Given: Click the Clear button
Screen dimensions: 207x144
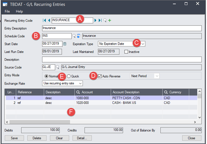Looking at the screenshot, I should tap(59, 138).
